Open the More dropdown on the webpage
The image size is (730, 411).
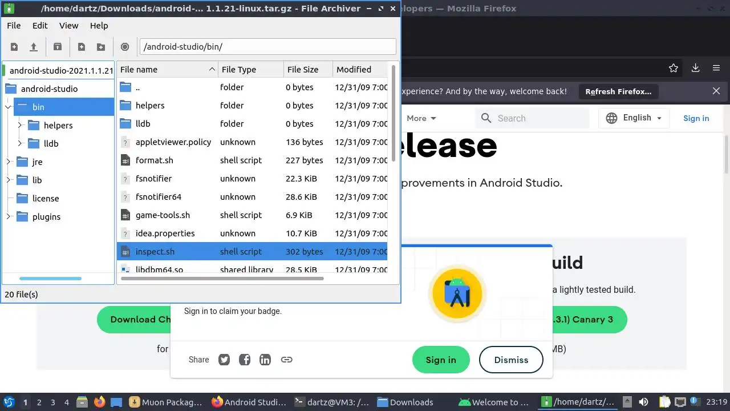pos(421,118)
